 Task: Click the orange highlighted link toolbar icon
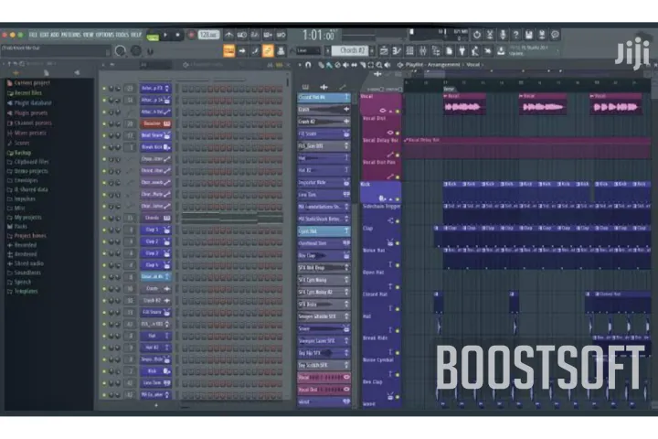coord(268,50)
